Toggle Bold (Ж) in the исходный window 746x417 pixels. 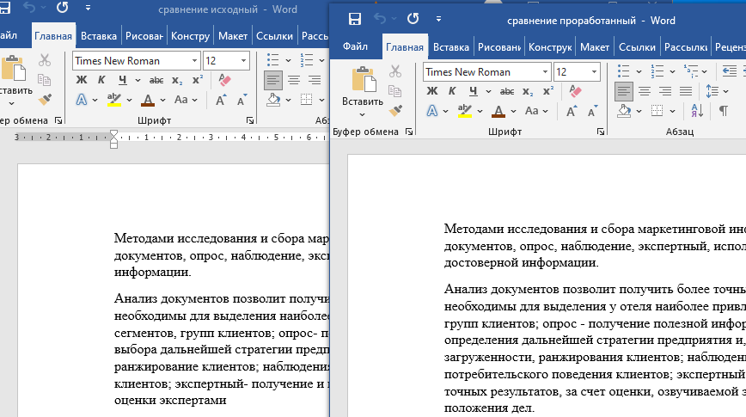pyautogui.click(x=82, y=80)
